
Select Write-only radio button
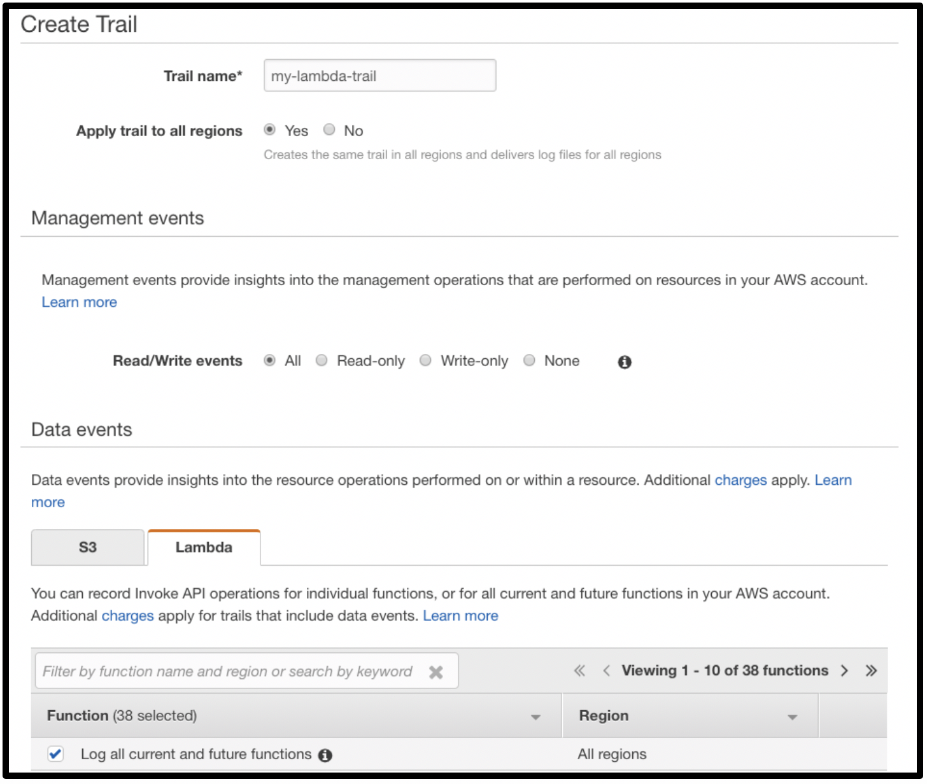point(426,361)
